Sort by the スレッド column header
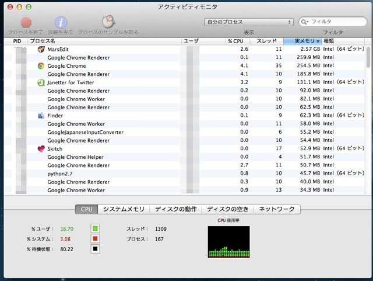The image size is (373, 281). point(267,41)
